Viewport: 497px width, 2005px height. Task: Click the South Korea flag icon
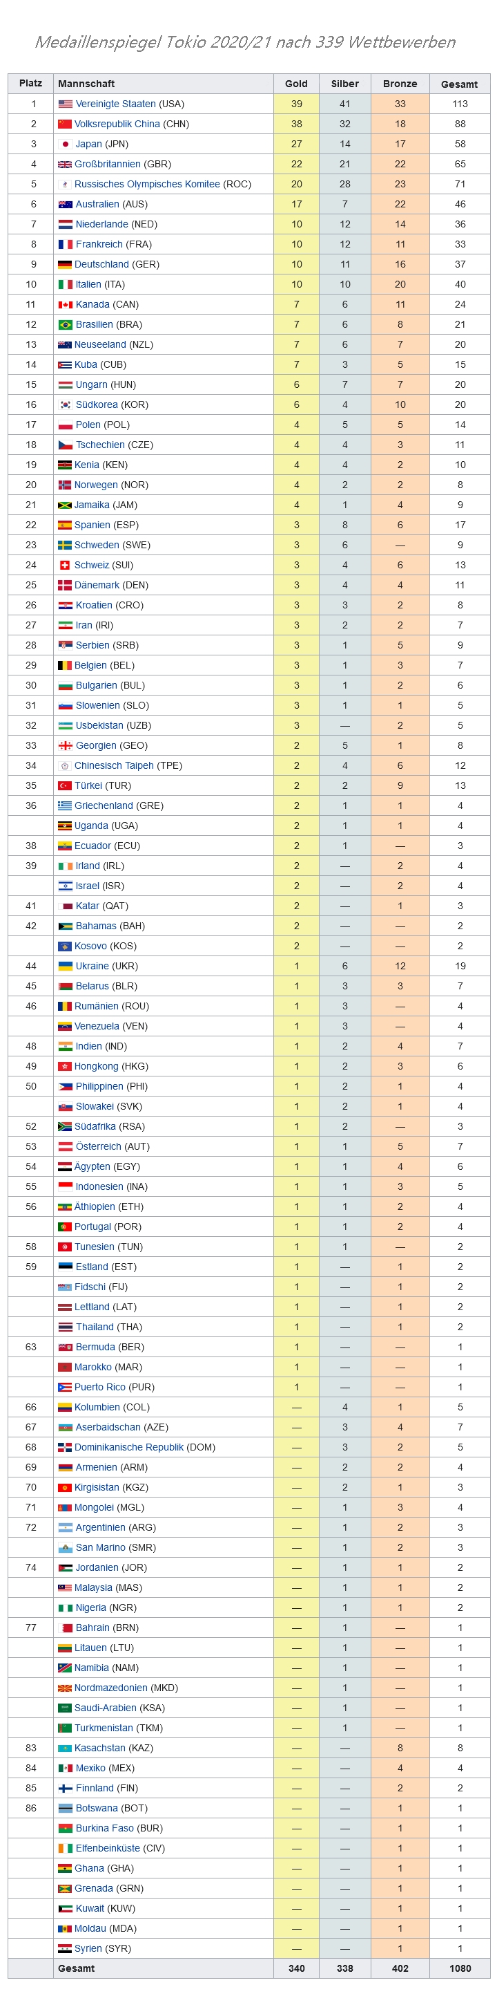coord(65,404)
